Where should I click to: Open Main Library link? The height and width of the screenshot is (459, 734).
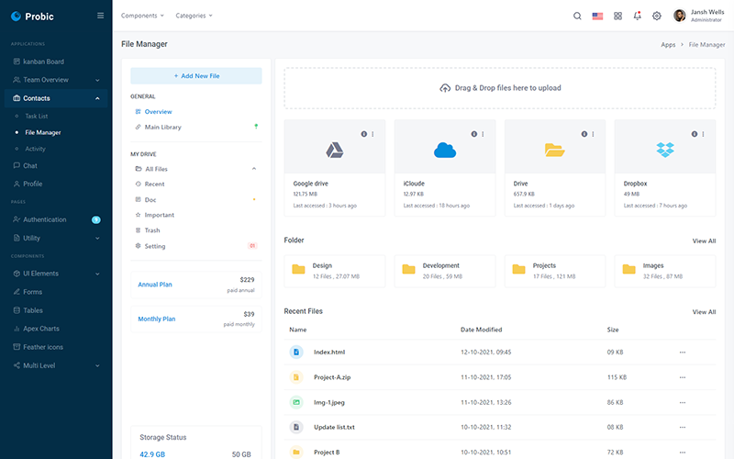click(163, 127)
